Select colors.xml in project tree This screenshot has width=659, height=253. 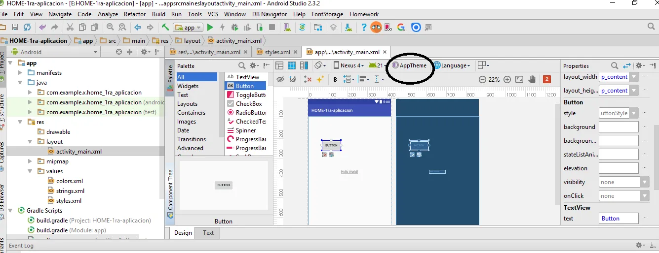[x=66, y=181]
